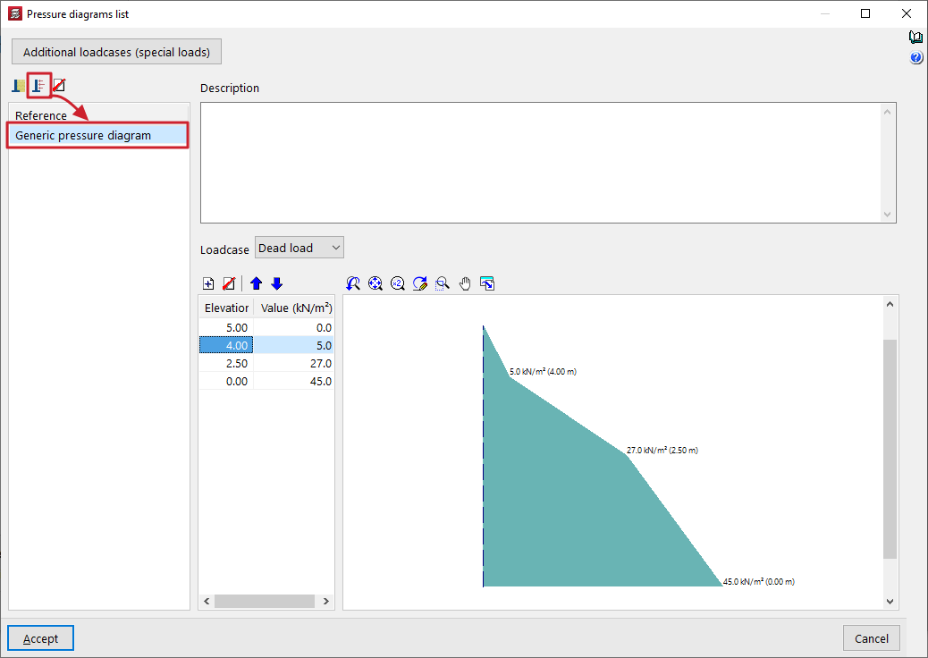Screen dimensions: 928x658
Task: Click value cell 27.0
Action: [294, 363]
